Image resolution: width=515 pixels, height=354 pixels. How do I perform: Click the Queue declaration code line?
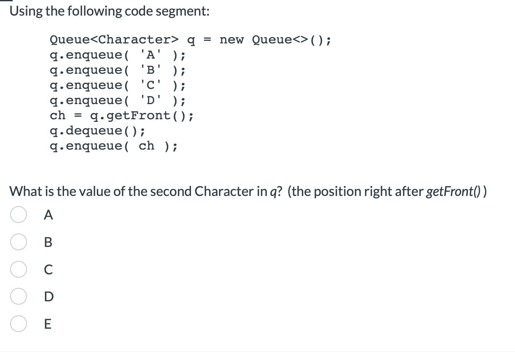coord(190,39)
